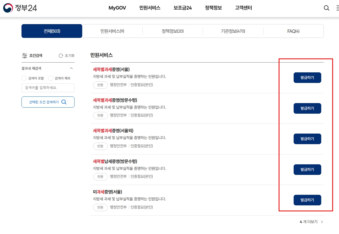
Task: Switch to the FAQ(4) tab
Action: tap(293, 31)
